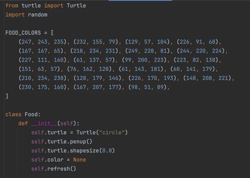Click the tuple (223, 82, 138)
Image resolution: width=250 pixels, height=178 pixels.
pyautogui.click(x=196, y=60)
